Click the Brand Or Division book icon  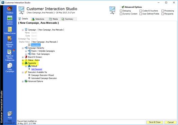tap(26, 57)
